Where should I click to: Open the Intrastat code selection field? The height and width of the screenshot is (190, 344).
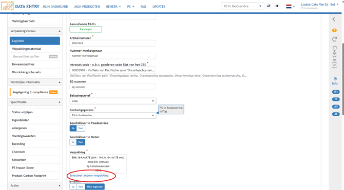[113, 70]
